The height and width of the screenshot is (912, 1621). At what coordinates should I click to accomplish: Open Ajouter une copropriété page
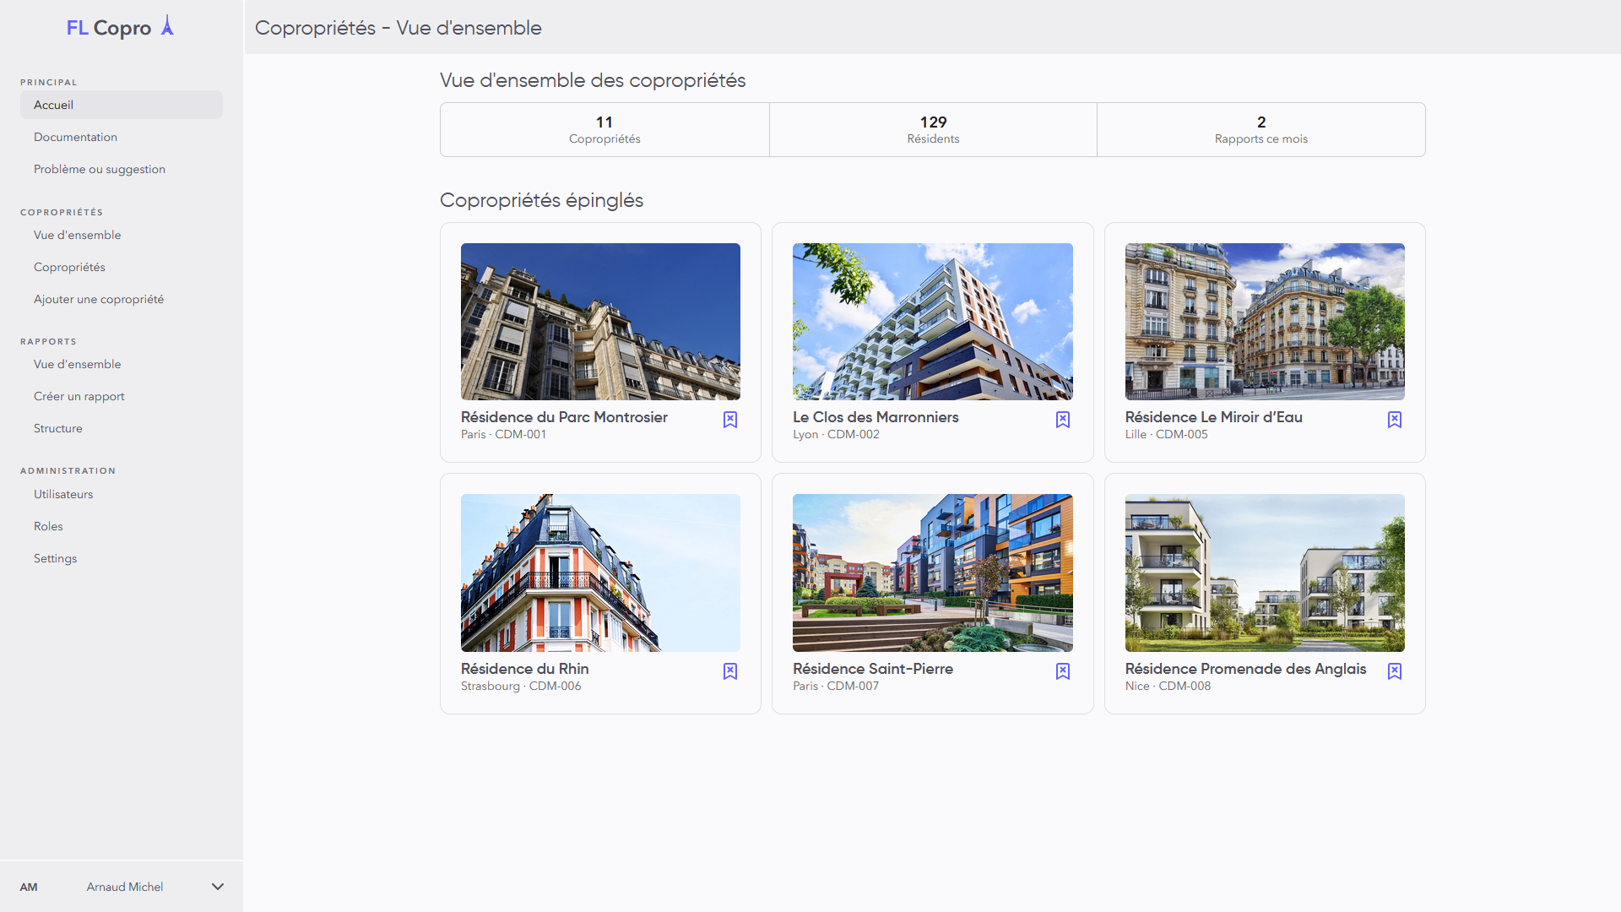(x=99, y=299)
